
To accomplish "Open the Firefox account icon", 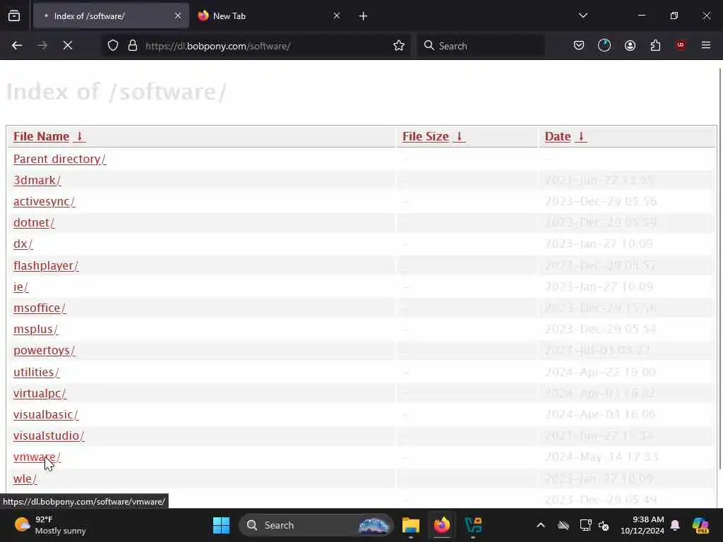I will click(630, 46).
